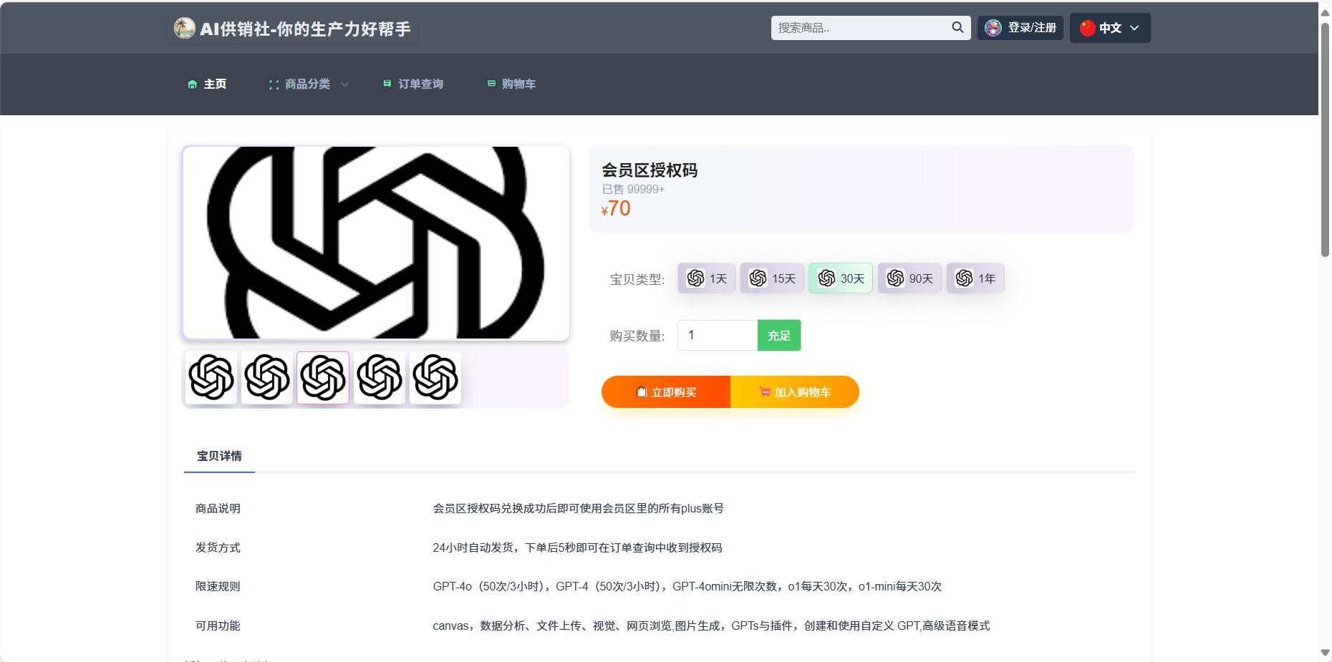Click the site logo avatar icon
Screen dimensions: 1332x662
click(x=184, y=28)
